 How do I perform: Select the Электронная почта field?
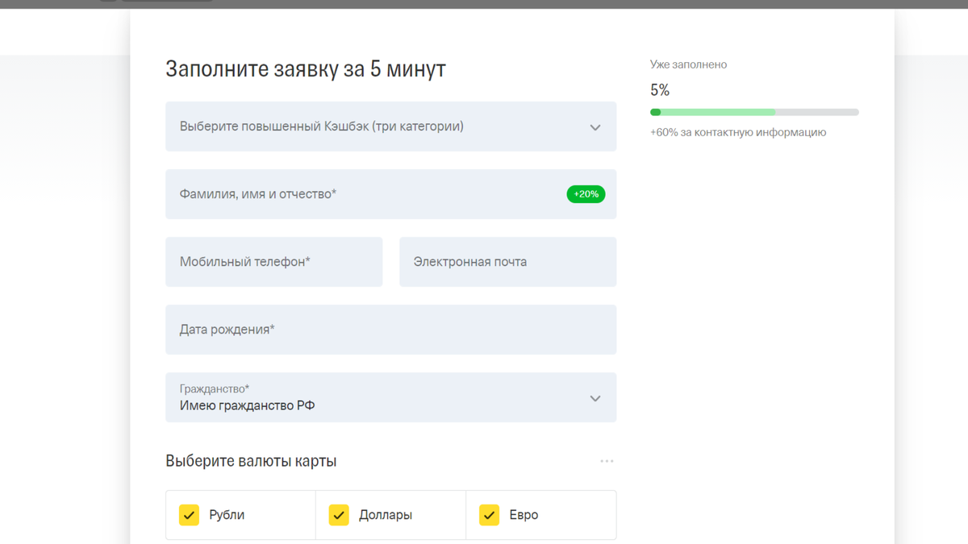(507, 262)
